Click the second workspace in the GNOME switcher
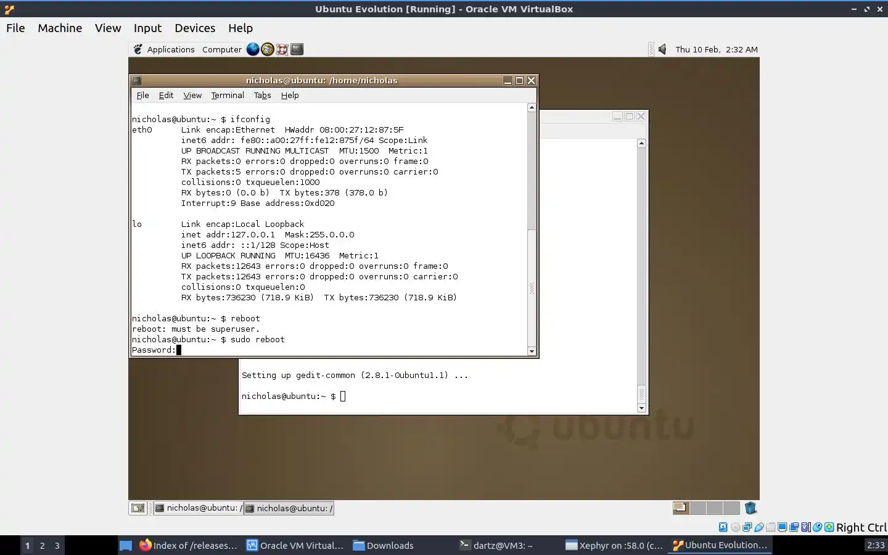This screenshot has width=888, height=555. coord(698,508)
